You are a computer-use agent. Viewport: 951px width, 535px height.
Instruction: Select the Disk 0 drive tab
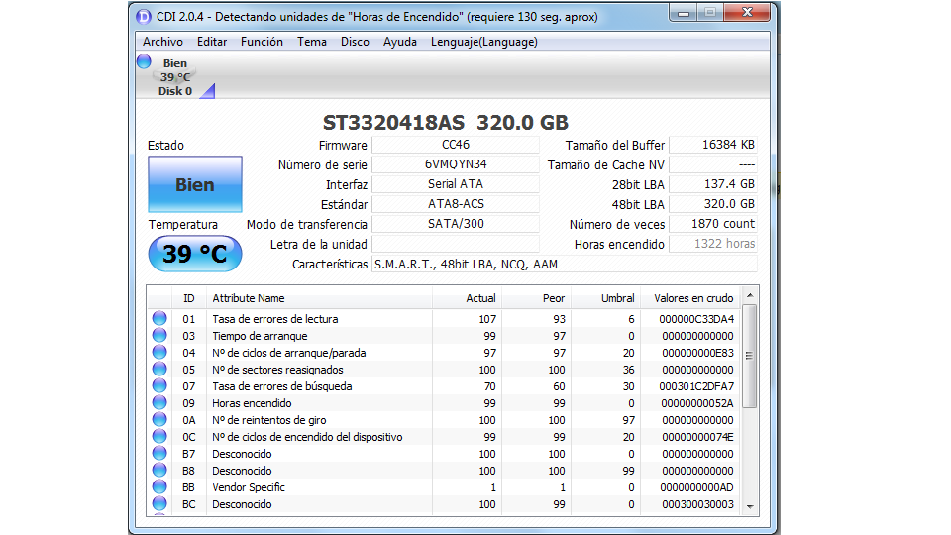(175, 77)
